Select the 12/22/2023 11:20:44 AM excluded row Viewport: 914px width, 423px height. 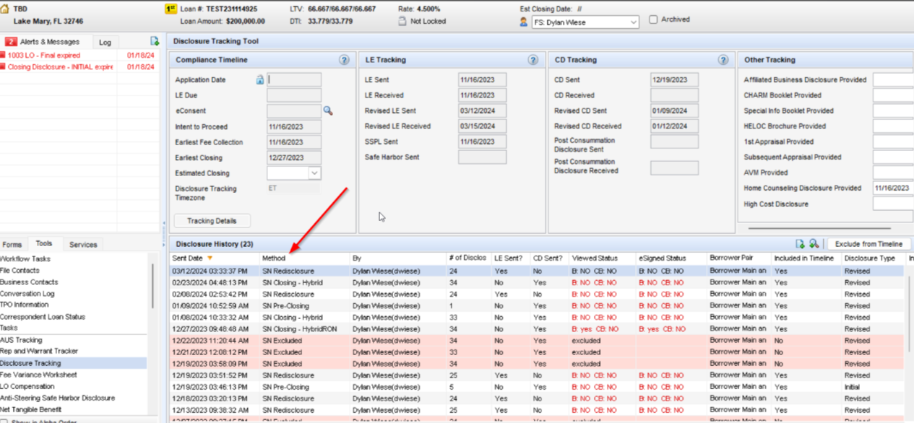pyautogui.click(x=537, y=341)
